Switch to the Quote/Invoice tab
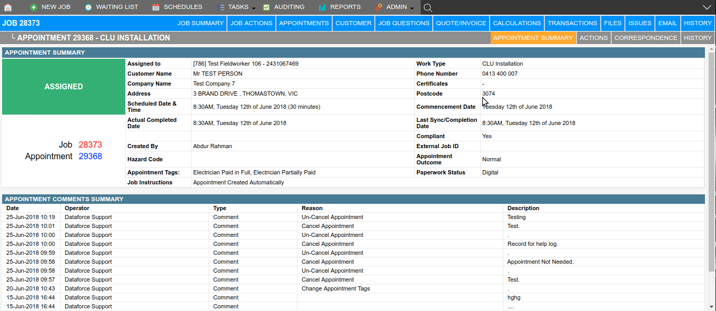716x311 pixels. coord(461,23)
